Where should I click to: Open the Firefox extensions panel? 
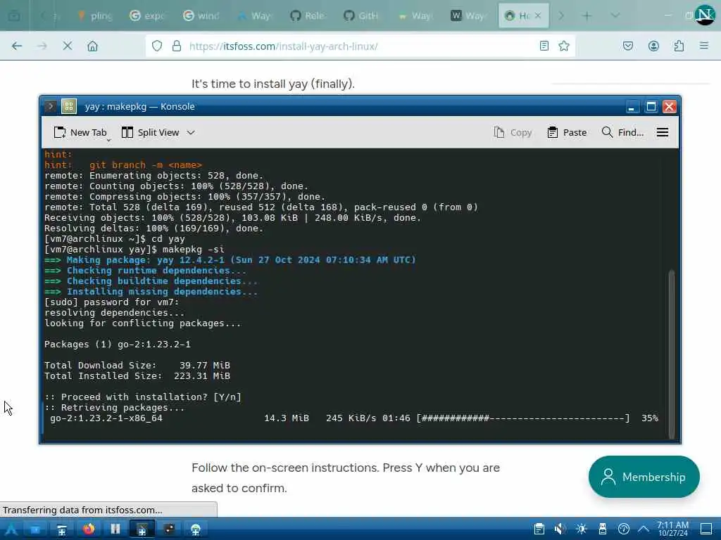click(x=679, y=46)
